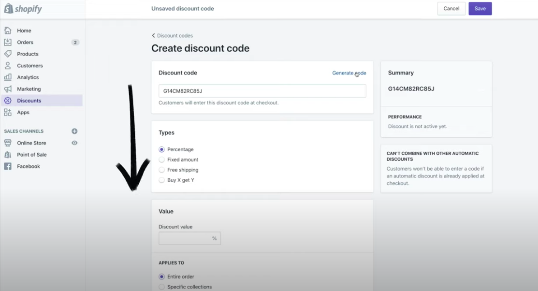View Online Store with the eye icon
Image resolution: width=538 pixels, height=291 pixels.
74,143
